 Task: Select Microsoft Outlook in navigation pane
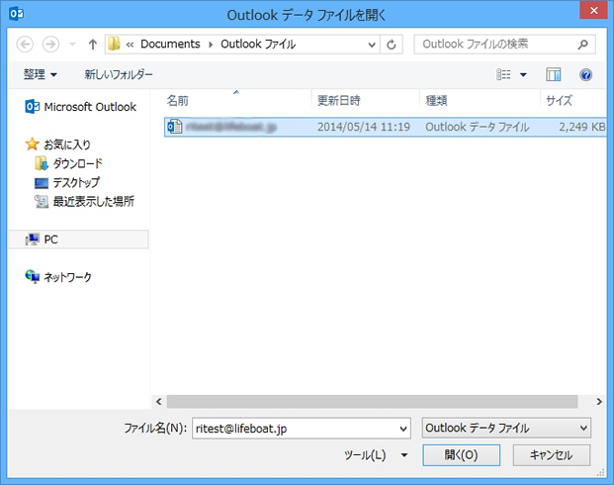pos(90,107)
